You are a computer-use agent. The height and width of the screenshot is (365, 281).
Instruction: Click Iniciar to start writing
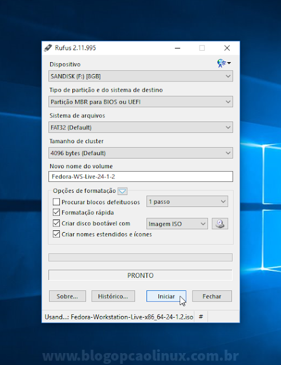(x=166, y=296)
